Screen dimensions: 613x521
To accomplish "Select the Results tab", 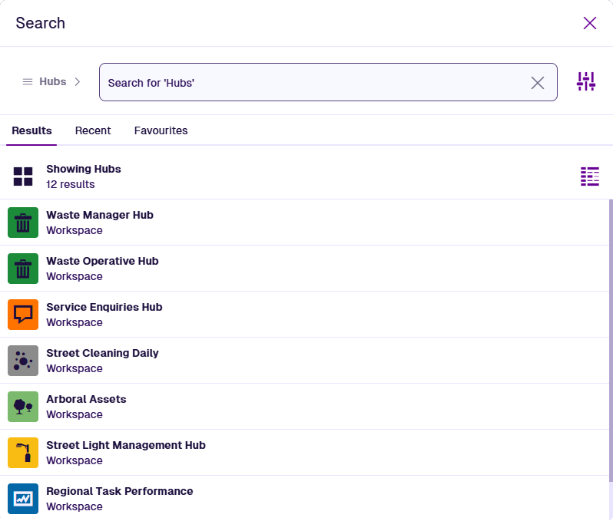I will coord(31,130).
